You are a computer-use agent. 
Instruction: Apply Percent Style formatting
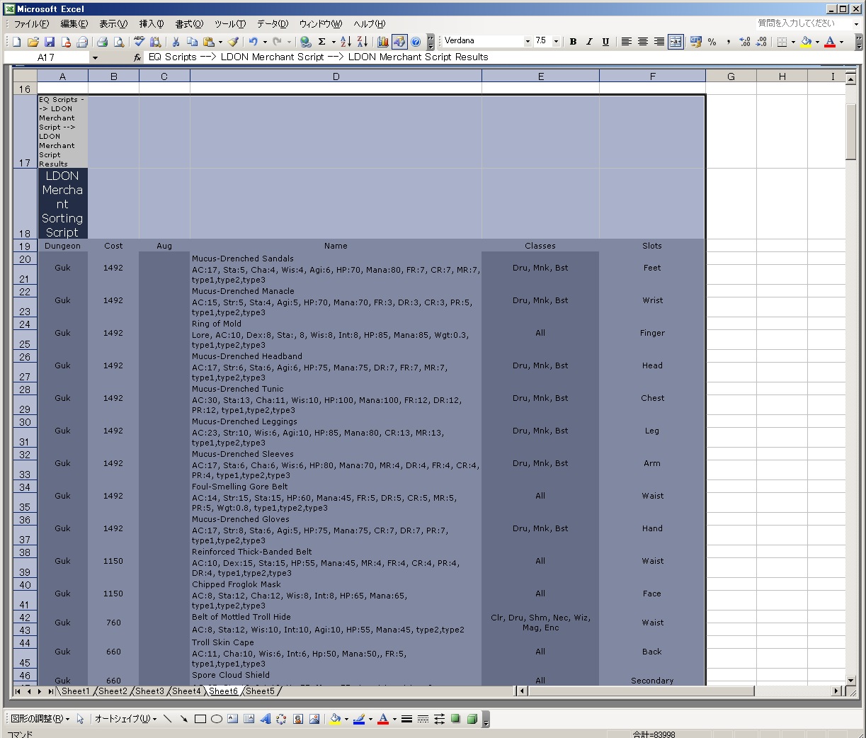point(712,42)
